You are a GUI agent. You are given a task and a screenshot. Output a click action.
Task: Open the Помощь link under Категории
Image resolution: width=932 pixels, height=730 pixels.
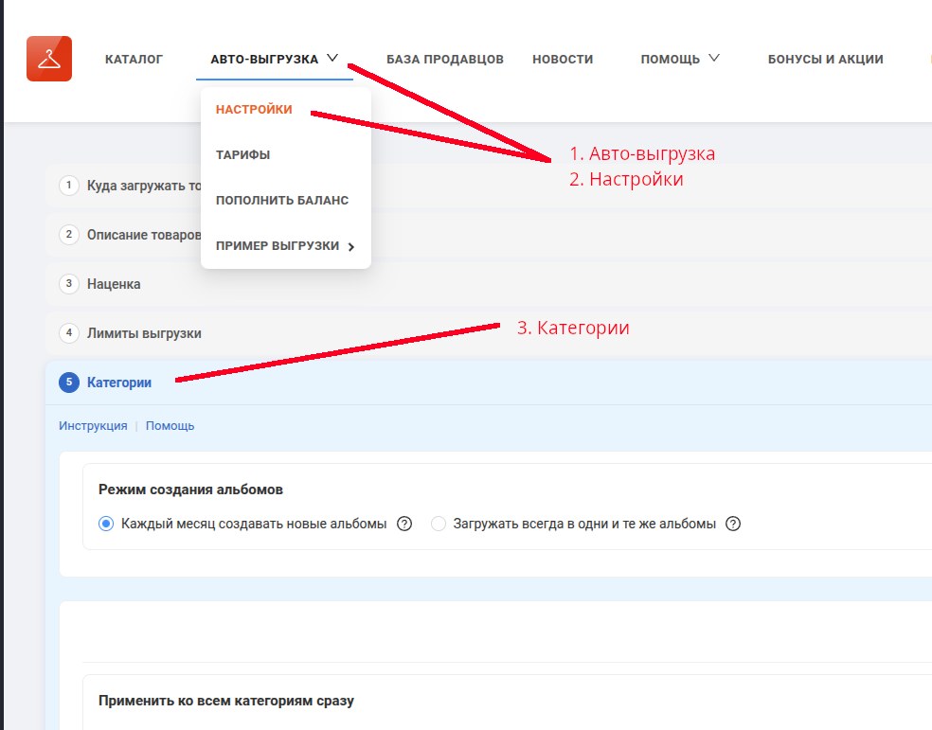click(170, 426)
